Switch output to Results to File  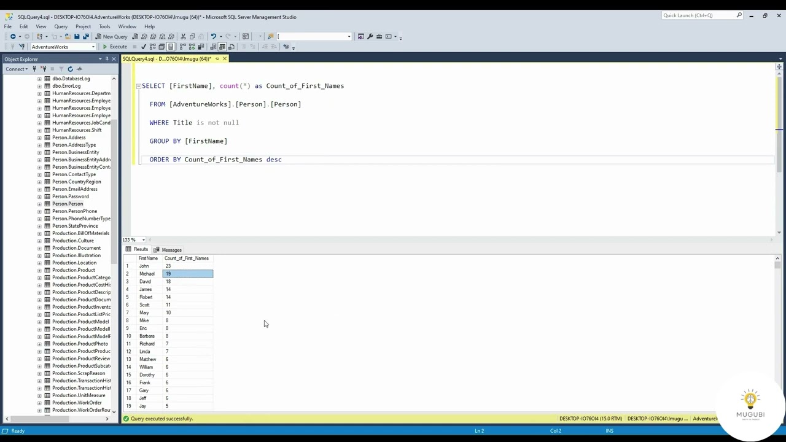coord(232,47)
